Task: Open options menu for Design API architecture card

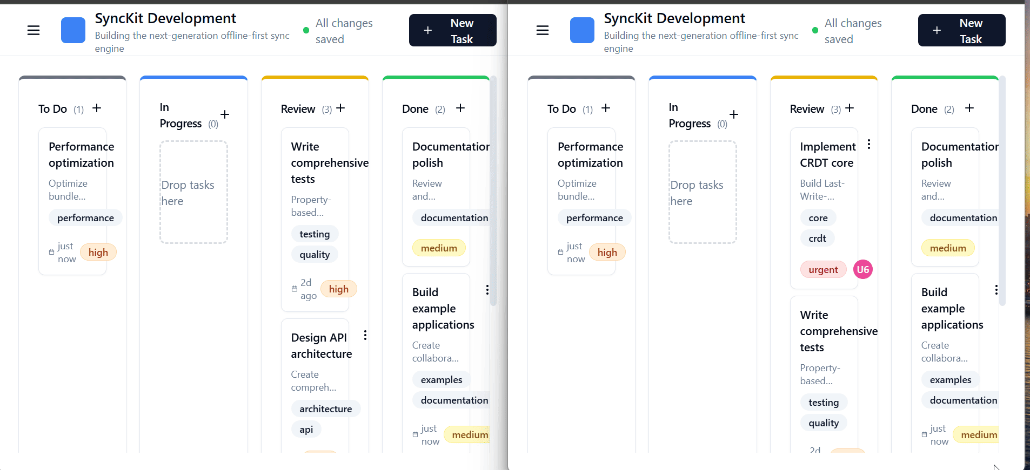Action: pos(365,336)
